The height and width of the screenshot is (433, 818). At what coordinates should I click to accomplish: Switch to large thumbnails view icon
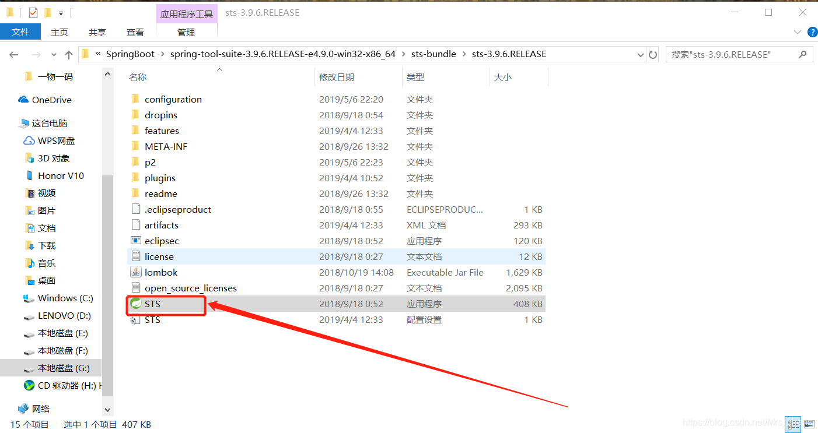(x=809, y=424)
